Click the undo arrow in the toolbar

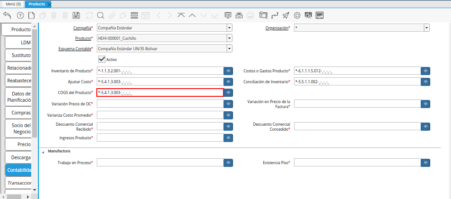coord(7,15)
